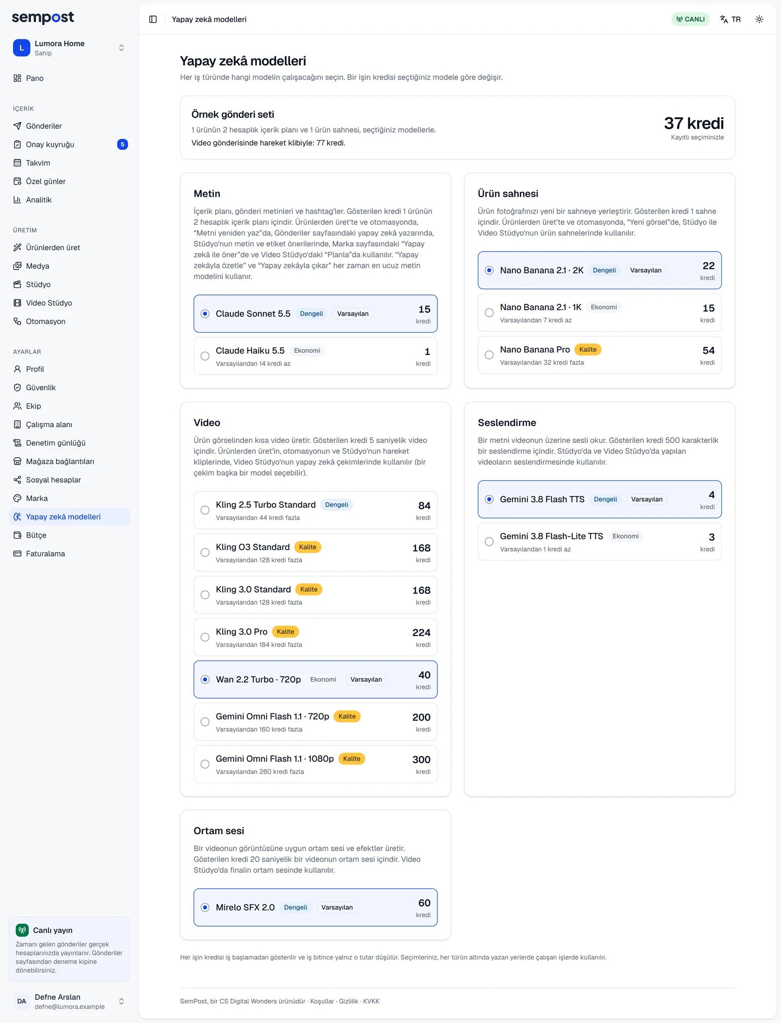Open language selector TR icon
This screenshot has width=781, height=1023.
click(724, 19)
